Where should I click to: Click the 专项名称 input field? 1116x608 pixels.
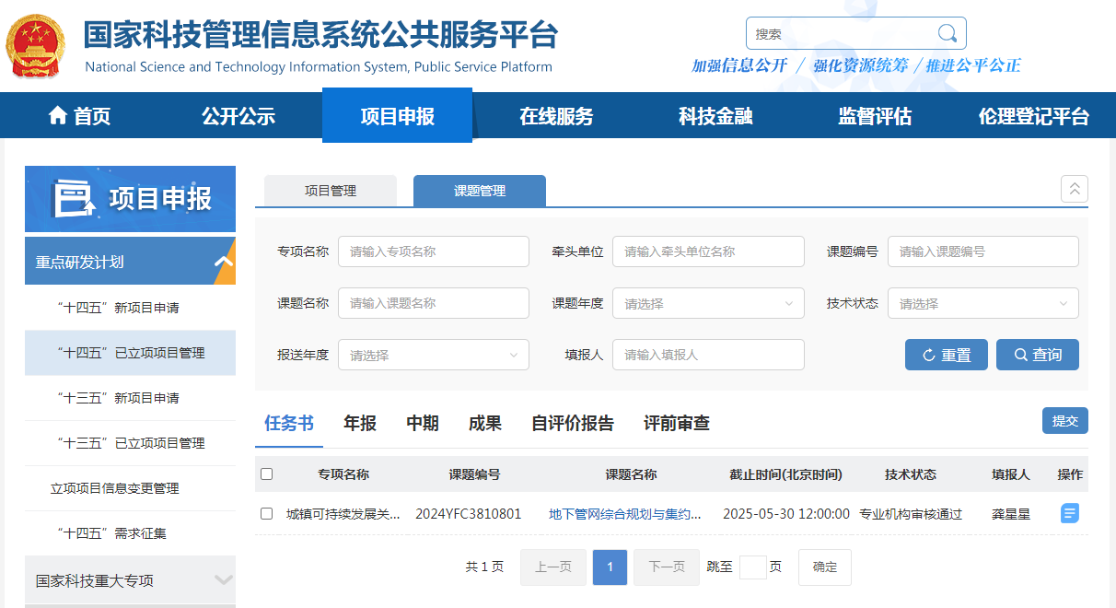point(434,251)
